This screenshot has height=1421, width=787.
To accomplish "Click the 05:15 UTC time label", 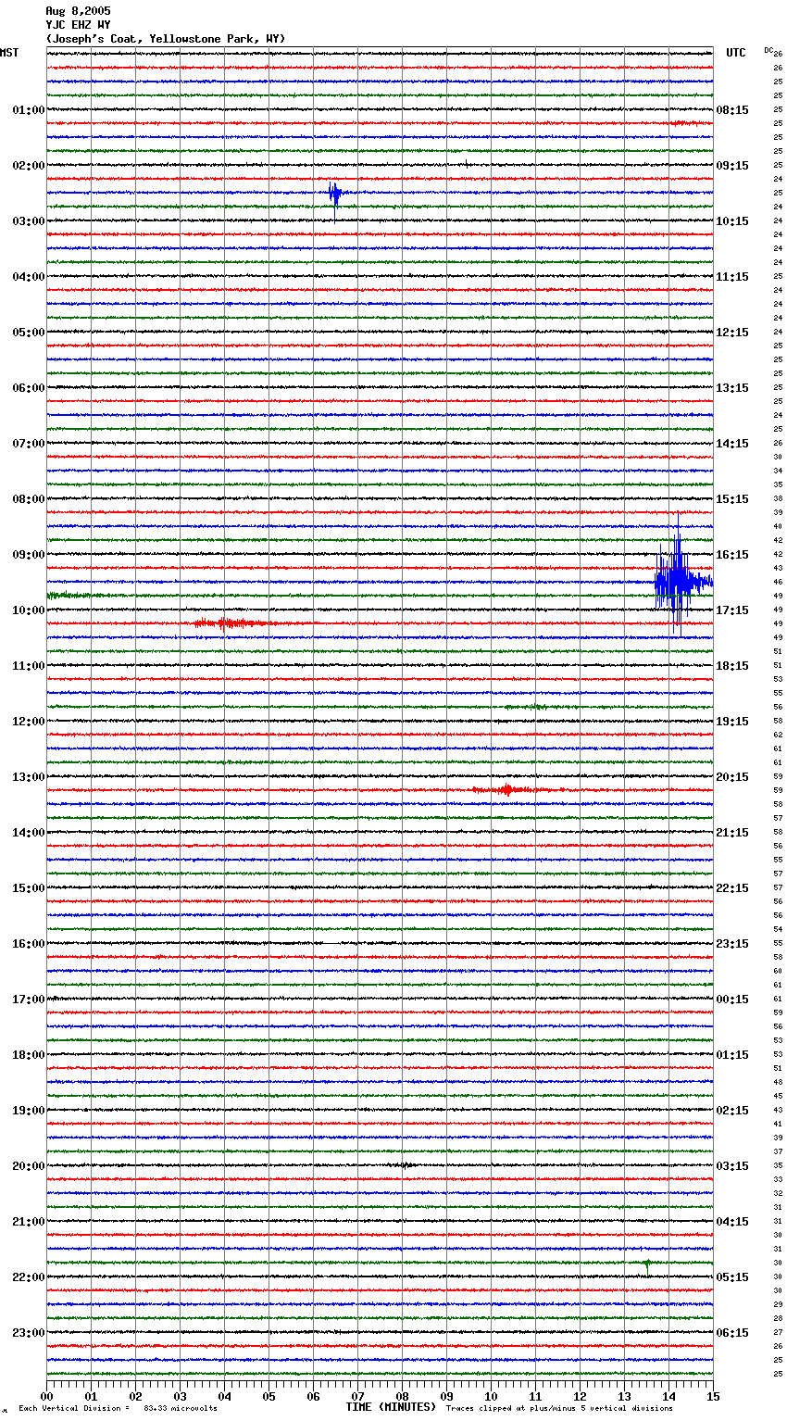I will [x=732, y=1277].
